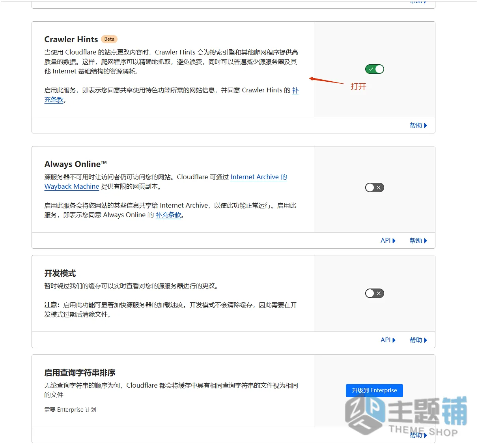Image resolution: width=478 pixels, height=448 pixels.
Task: Expand 帮助 in 开发模式 card
Action: (418, 340)
